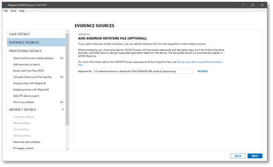273x167 pixels.
Task: Open Decrypt app data using Android keystore link
Action: pos(199,62)
